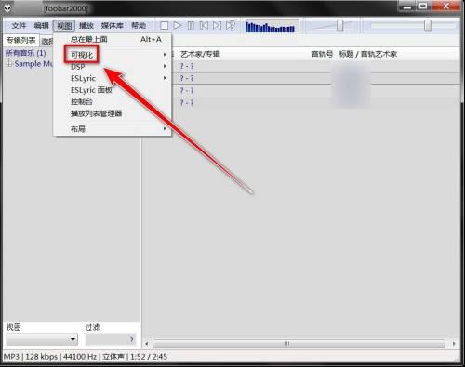The width and height of the screenshot is (465, 367).
Task: Pause the current track
Action: pyautogui.click(x=191, y=25)
